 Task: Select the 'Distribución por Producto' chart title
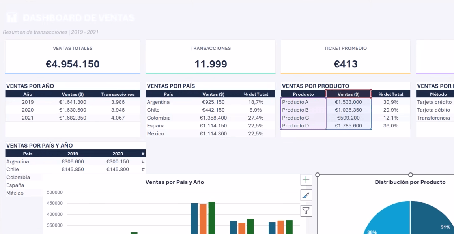(x=410, y=182)
